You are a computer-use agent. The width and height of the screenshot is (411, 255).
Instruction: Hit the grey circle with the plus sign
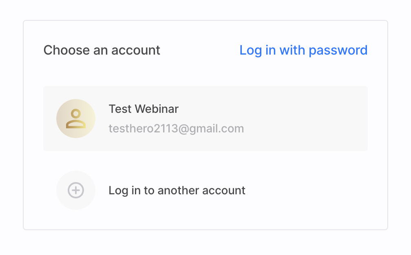pos(76,190)
